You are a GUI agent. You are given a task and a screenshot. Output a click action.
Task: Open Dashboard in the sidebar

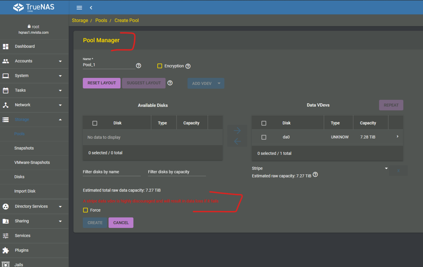pos(25,46)
